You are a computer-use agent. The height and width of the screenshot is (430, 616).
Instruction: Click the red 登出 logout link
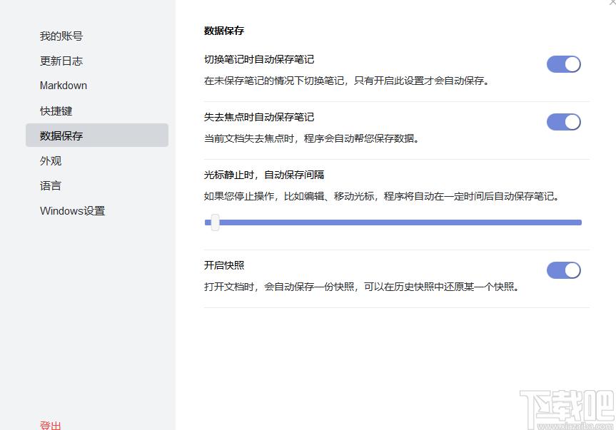point(50,425)
